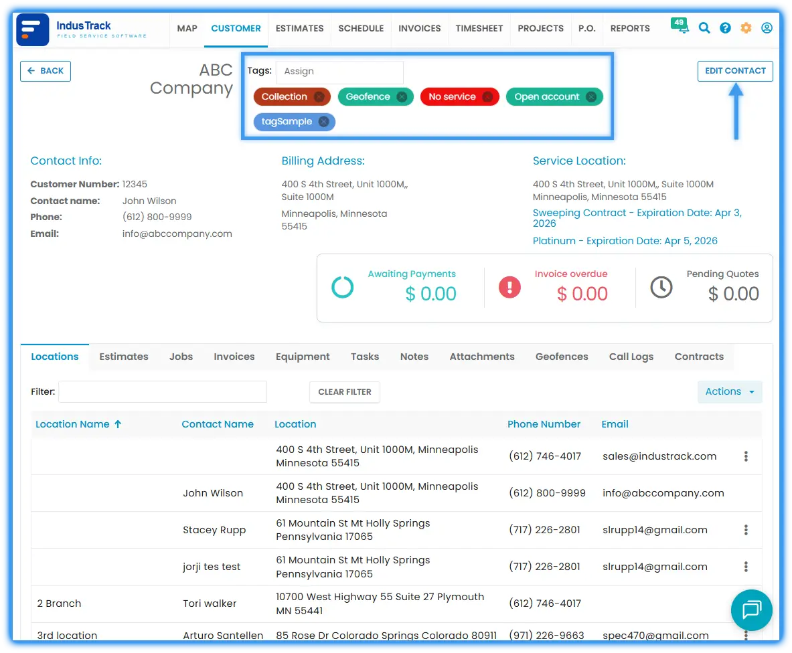
Task: Open the P.O. menu
Action: point(587,28)
